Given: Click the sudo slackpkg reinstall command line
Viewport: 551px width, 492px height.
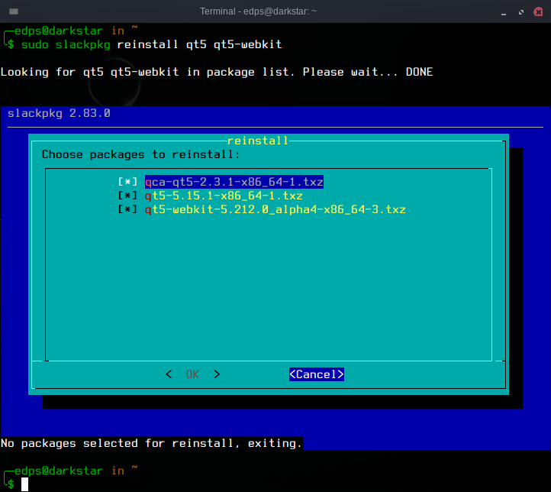Looking at the screenshot, I should [x=151, y=44].
